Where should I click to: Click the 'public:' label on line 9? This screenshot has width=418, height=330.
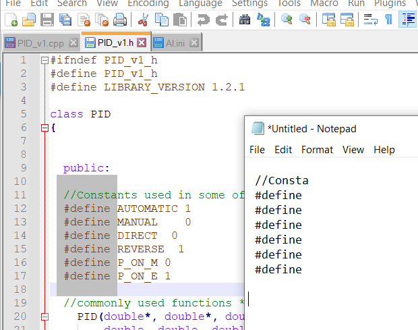[86, 168]
